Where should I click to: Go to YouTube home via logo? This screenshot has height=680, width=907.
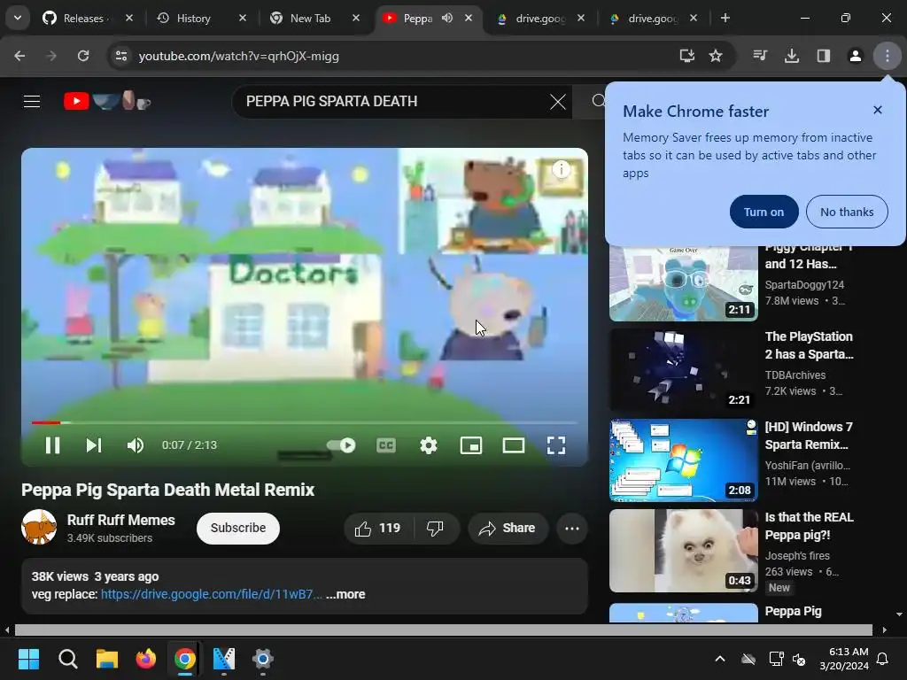pyautogui.click(x=107, y=101)
